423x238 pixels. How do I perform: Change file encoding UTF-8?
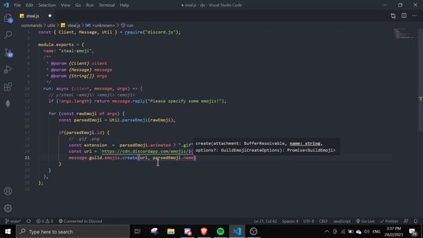click(x=309, y=221)
